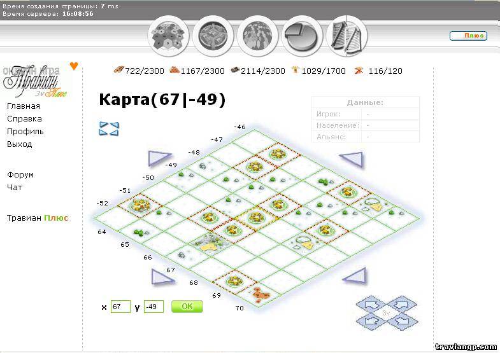Open the resource fields overview icon
This screenshot has height=353, width=500.
[x=168, y=36]
